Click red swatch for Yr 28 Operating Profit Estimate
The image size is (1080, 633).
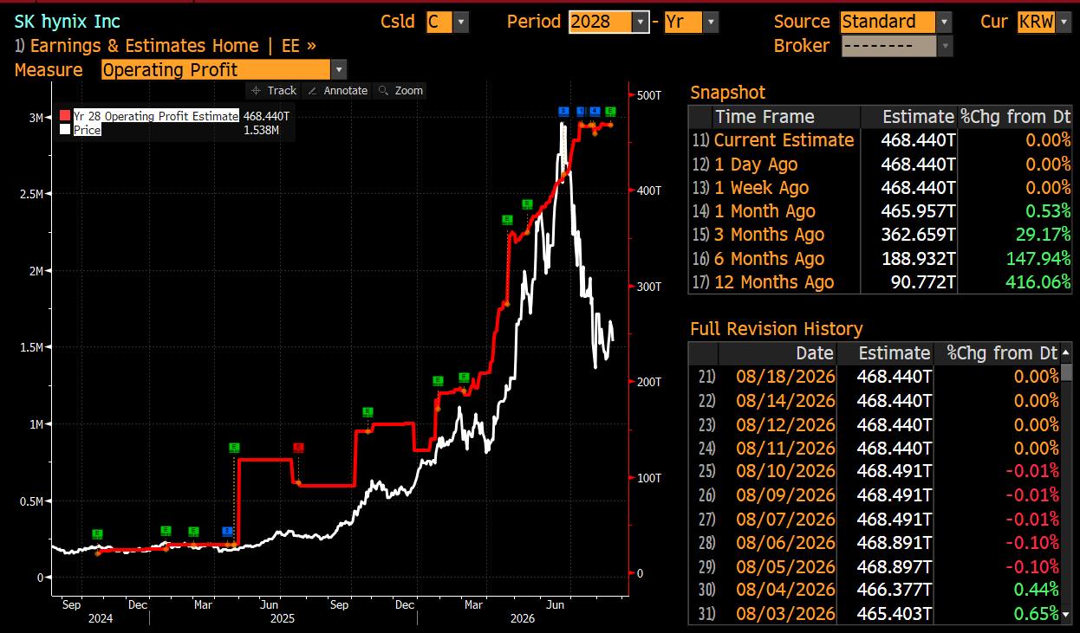tap(65, 116)
